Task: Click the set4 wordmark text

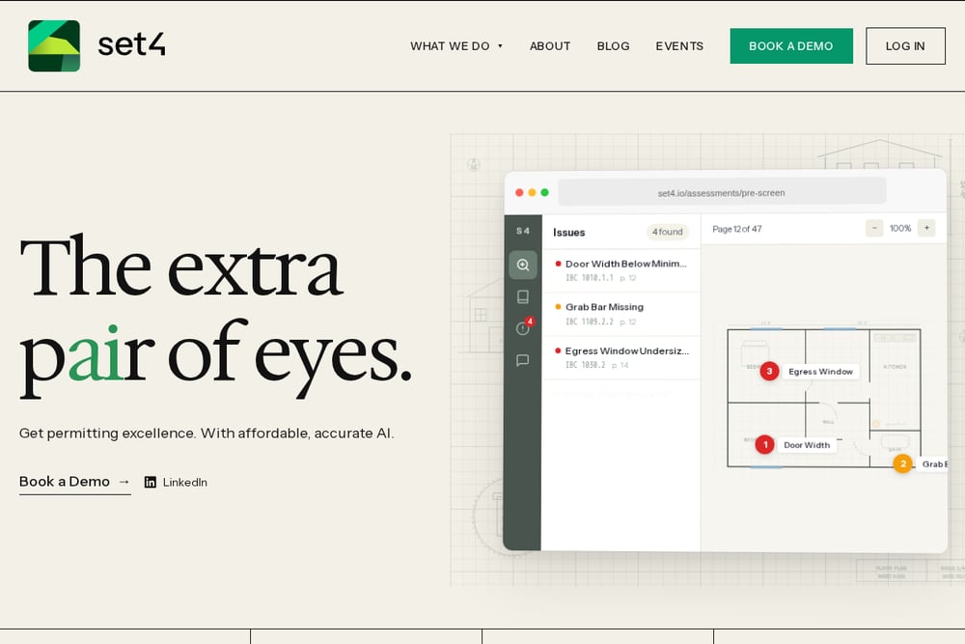Action: (131, 45)
